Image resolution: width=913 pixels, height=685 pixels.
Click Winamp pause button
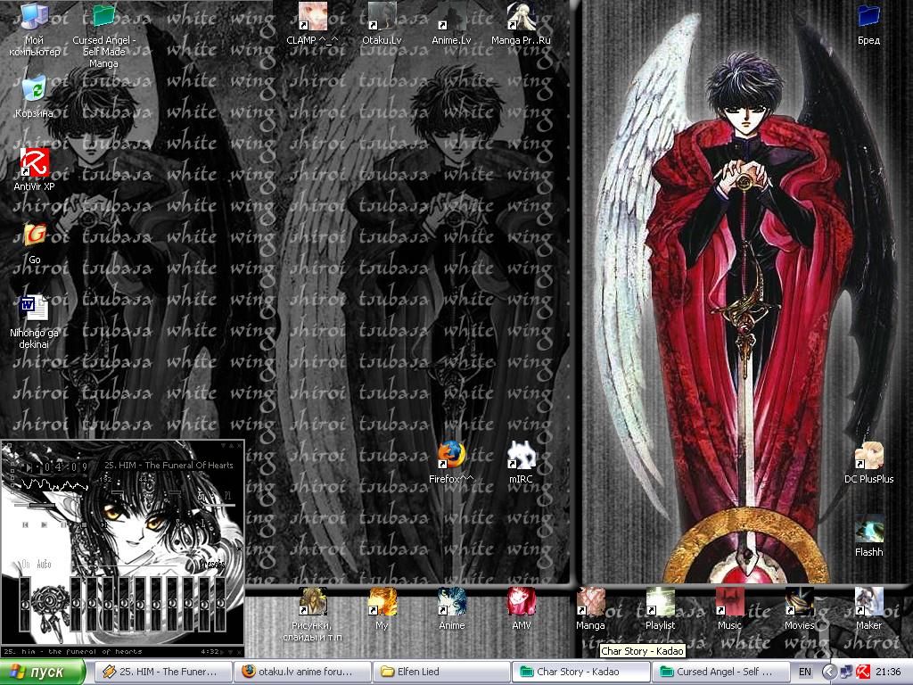click(64, 524)
